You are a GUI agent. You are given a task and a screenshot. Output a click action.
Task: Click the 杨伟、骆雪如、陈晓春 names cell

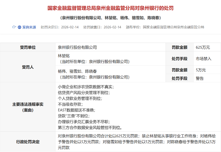click(110, 74)
